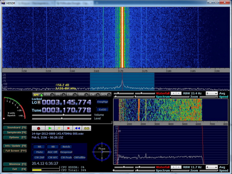Switch to CW mode

[95, 95]
